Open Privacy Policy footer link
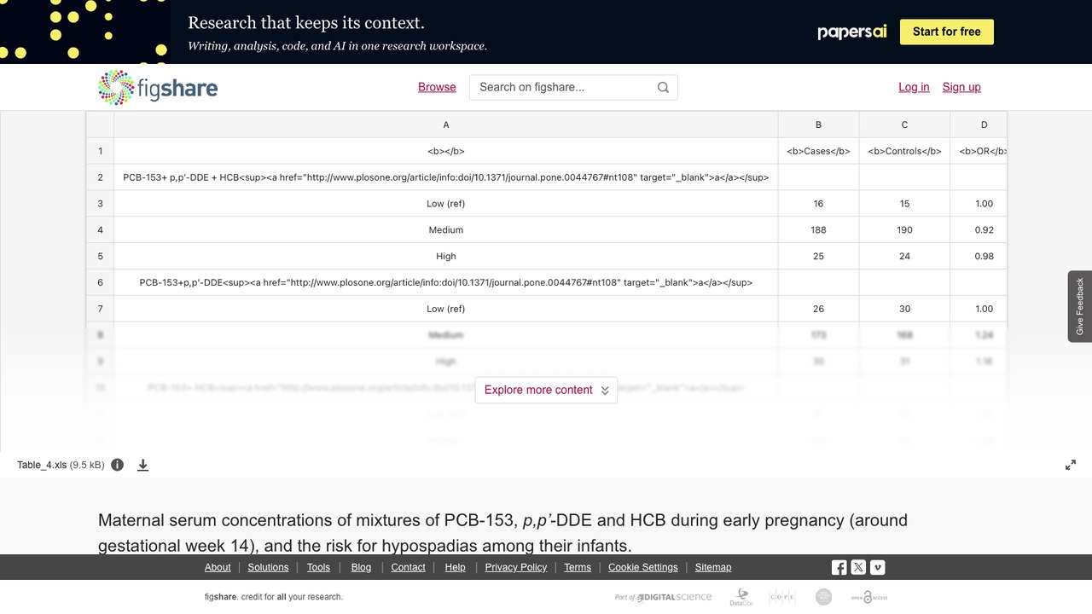The width and height of the screenshot is (1092, 614). coord(516,567)
